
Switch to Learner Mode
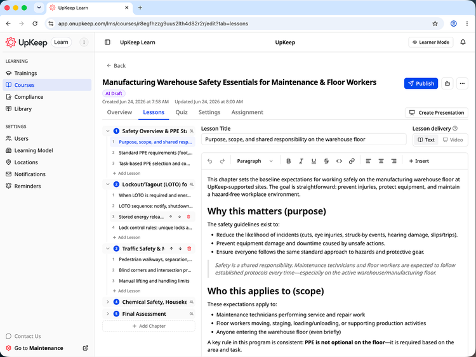point(431,42)
